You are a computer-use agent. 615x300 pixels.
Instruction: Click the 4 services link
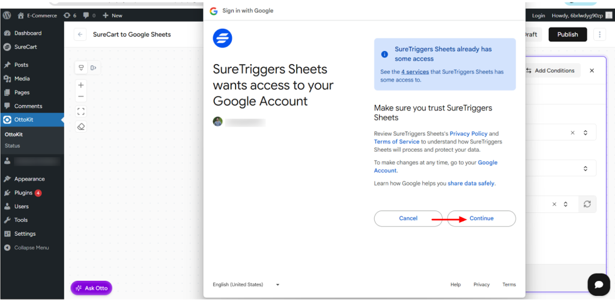point(415,71)
